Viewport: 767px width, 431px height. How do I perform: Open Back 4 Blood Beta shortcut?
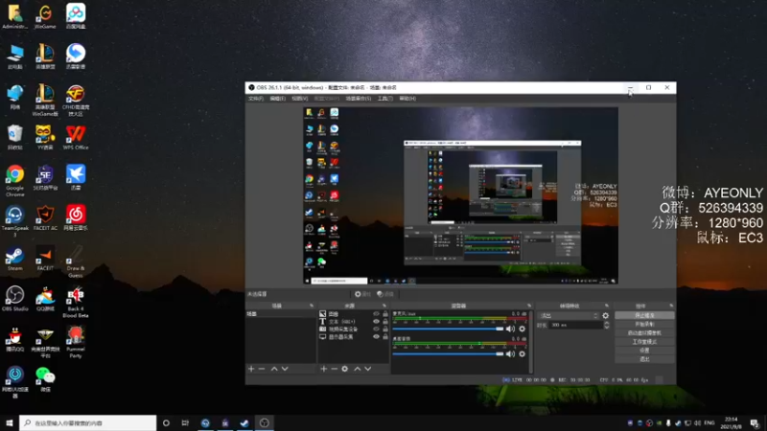(x=76, y=302)
